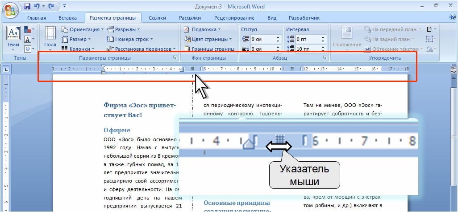Click the column marker between 10 and 12 on ruler
This screenshot has width=458, height=212.
point(292,69)
